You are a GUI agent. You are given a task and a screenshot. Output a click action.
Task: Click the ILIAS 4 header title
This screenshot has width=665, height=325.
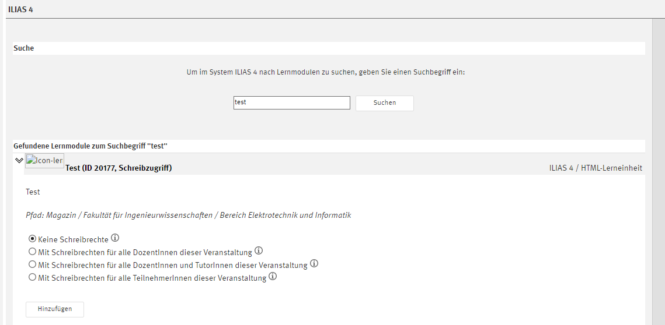click(20, 9)
